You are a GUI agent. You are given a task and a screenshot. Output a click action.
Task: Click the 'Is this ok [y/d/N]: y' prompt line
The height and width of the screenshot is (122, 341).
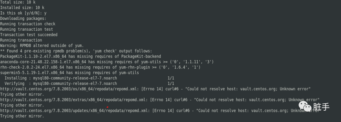click(x=23, y=13)
